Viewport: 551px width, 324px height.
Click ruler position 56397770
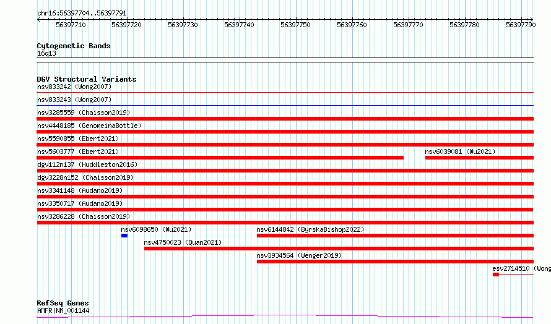tap(408, 25)
